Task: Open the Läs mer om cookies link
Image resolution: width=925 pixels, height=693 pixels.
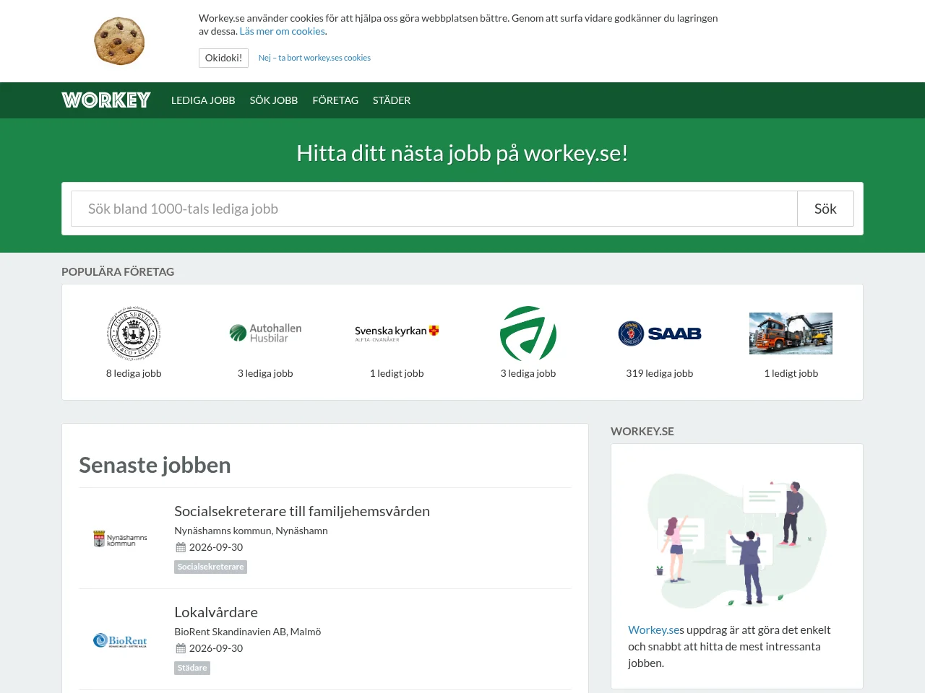Action: tap(283, 31)
